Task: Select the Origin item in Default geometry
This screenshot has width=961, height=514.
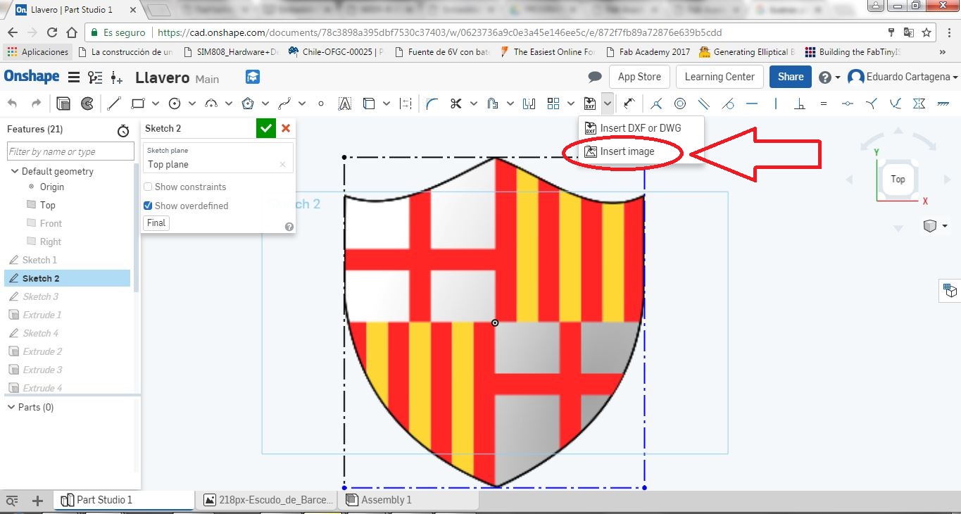Action: (x=52, y=187)
